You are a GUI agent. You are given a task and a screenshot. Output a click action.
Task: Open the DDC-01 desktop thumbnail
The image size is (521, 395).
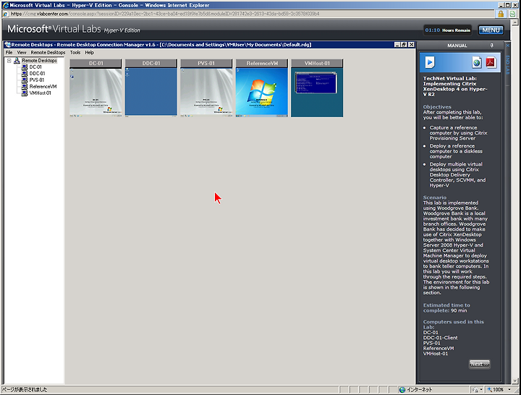coord(151,93)
